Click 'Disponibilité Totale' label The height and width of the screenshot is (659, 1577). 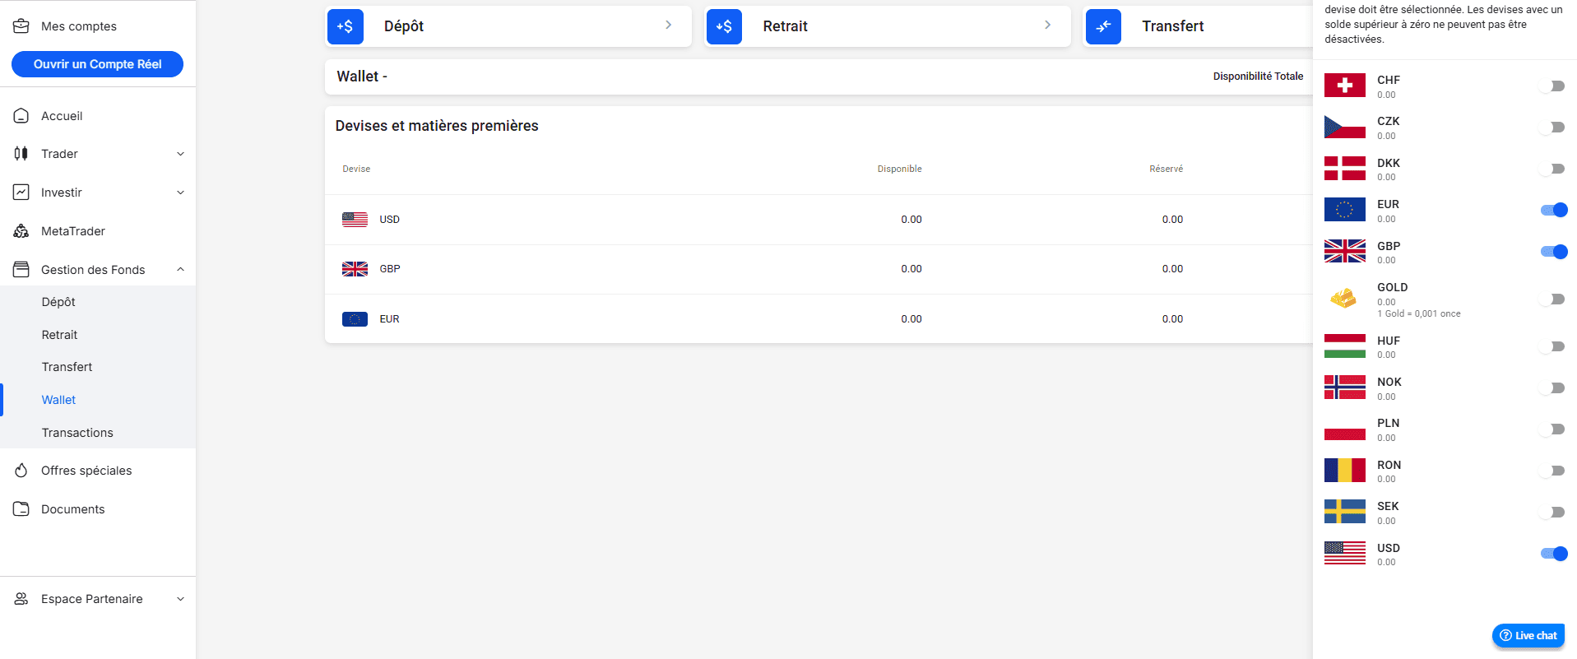click(1258, 77)
